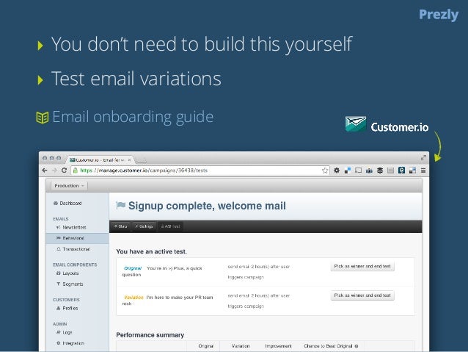Open Chrome hamburger menu
Screen dimensions: 468x352
pos(423,170)
